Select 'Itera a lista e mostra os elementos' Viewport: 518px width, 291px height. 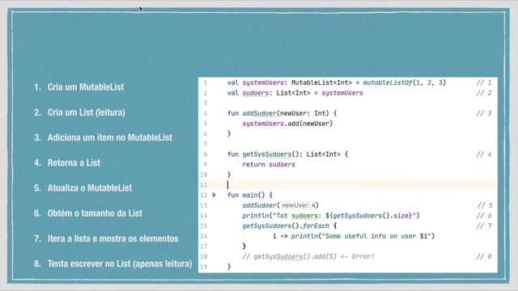(x=113, y=238)
